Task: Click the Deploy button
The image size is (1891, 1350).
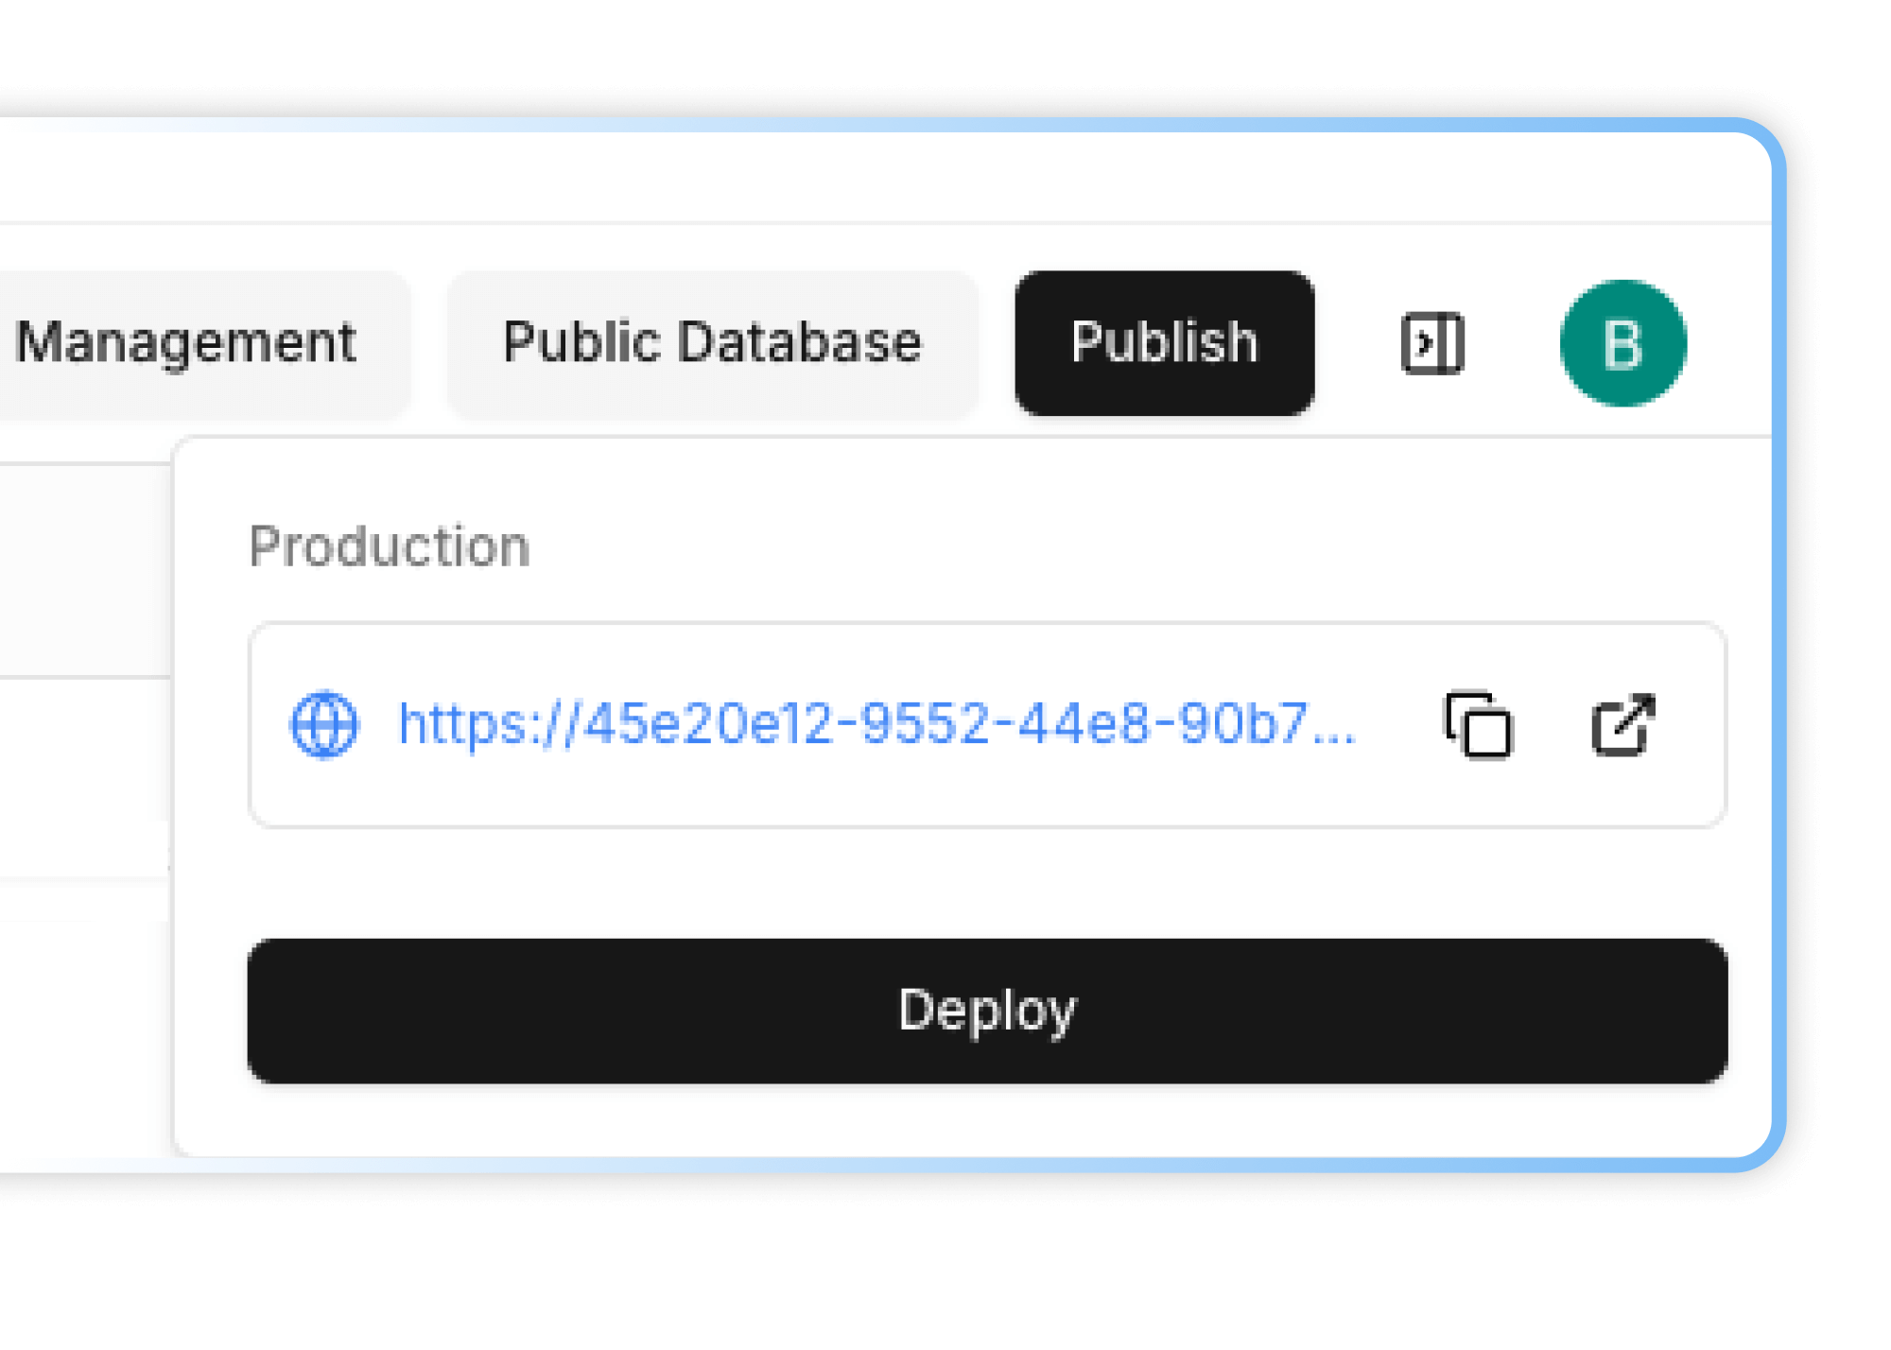Action: coord(987,1011)
